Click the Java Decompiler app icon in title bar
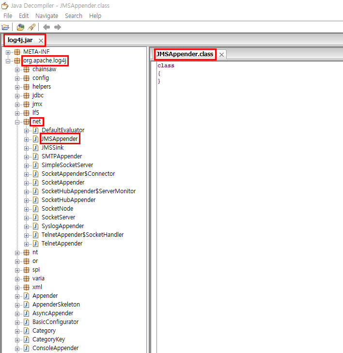Viewport: 343px width, 353px height. click(5, 6)
